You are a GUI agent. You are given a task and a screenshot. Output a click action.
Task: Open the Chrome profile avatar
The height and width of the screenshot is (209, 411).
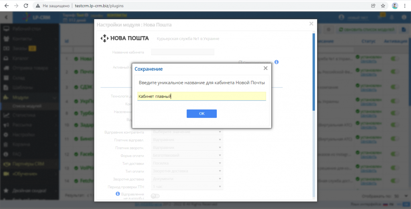coord(395,6)
